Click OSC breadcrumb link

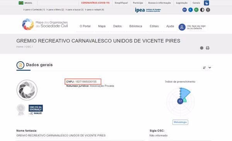tap(28, 47)
